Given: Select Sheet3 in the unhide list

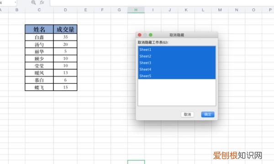Looking at the screenshot, I should 177,63.
